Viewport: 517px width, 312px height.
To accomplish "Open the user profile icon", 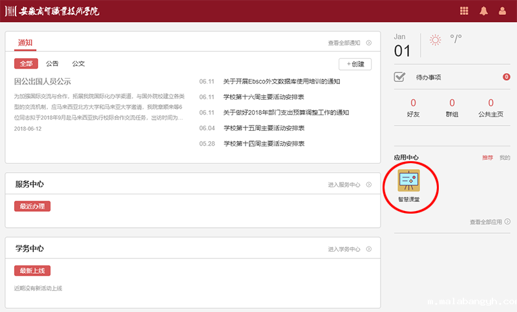I will coord(502,11).
